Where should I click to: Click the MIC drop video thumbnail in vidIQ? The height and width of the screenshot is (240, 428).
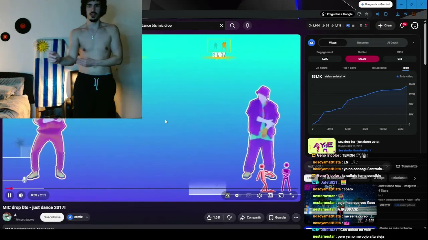click(x=322, y=146)
